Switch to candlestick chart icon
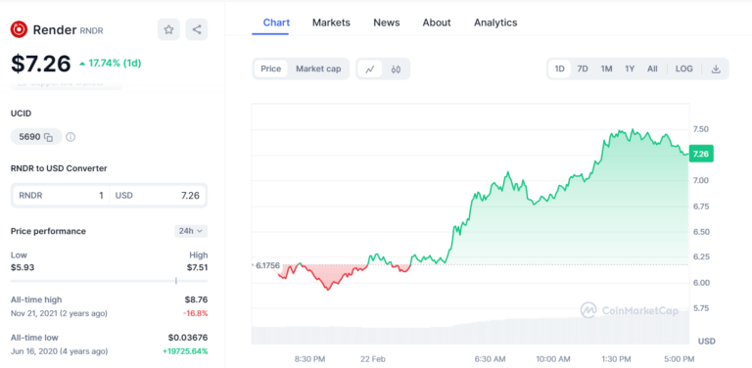This screenshot has height=368, width=752. (396, 69)
